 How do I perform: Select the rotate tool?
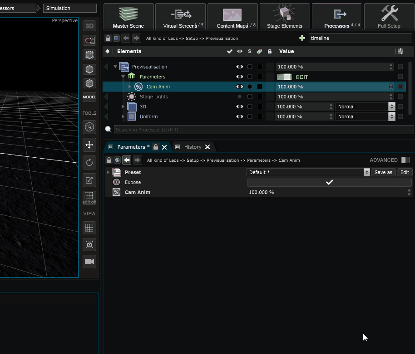point(89,162)
